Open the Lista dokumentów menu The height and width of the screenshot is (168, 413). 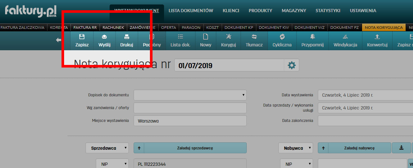[191, 11]
